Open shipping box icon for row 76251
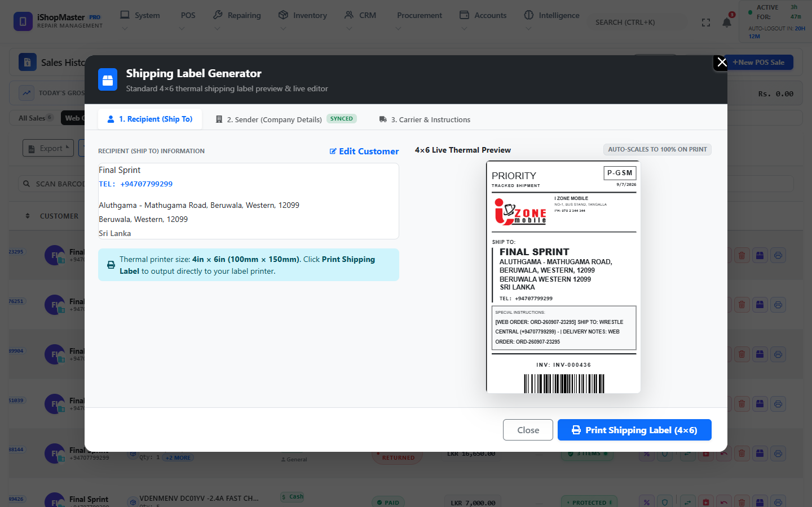The width and height of the screenshot is (812, 507). (x=760, y=305)
